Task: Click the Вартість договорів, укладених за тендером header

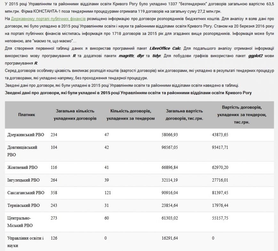Action: pos(242,115)
